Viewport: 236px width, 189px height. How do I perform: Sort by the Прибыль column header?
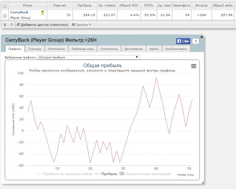(x=84, y=5)
